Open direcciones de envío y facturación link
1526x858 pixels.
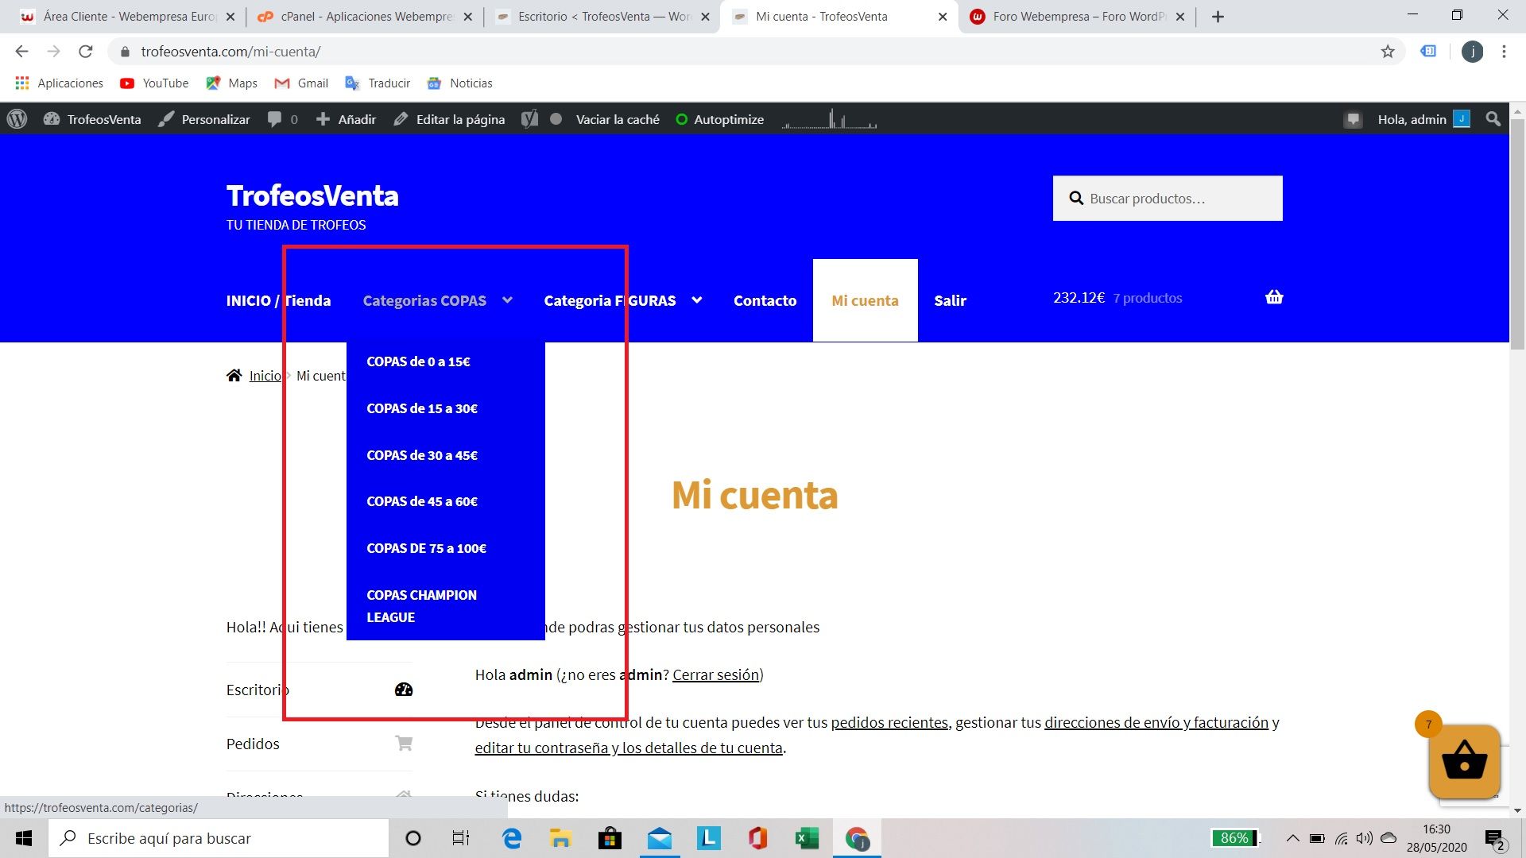1156,722
